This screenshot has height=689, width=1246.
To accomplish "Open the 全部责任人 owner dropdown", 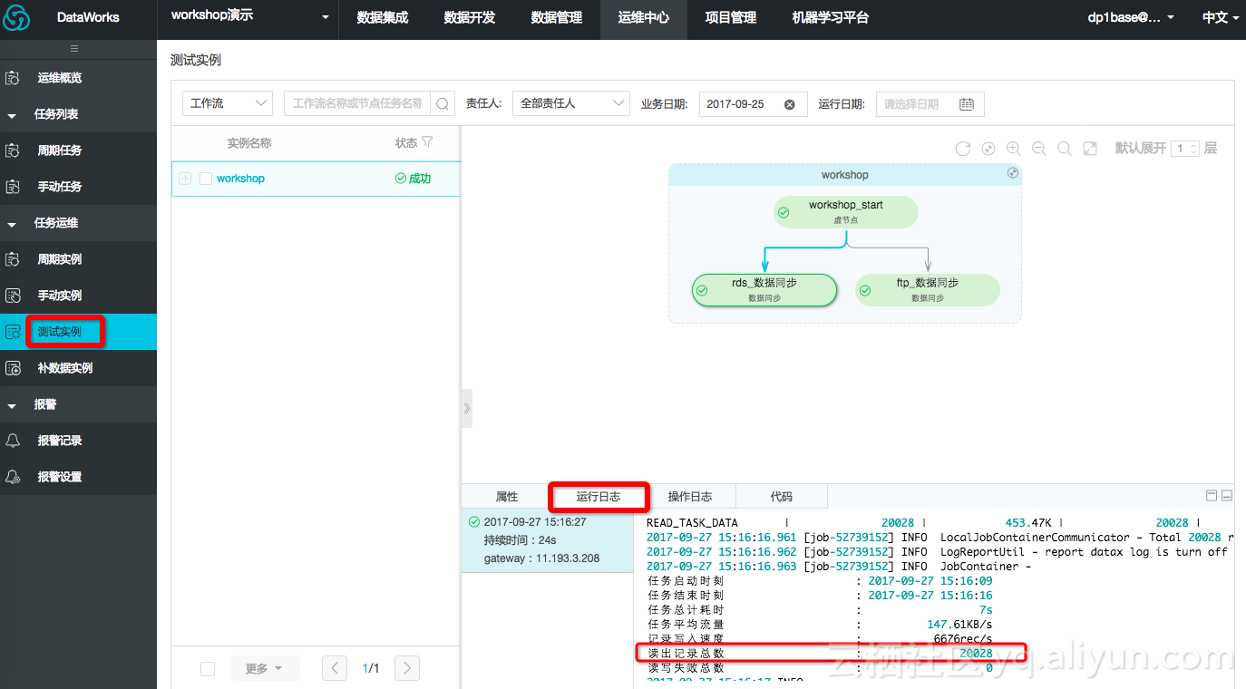I will [x=571, y=103].
